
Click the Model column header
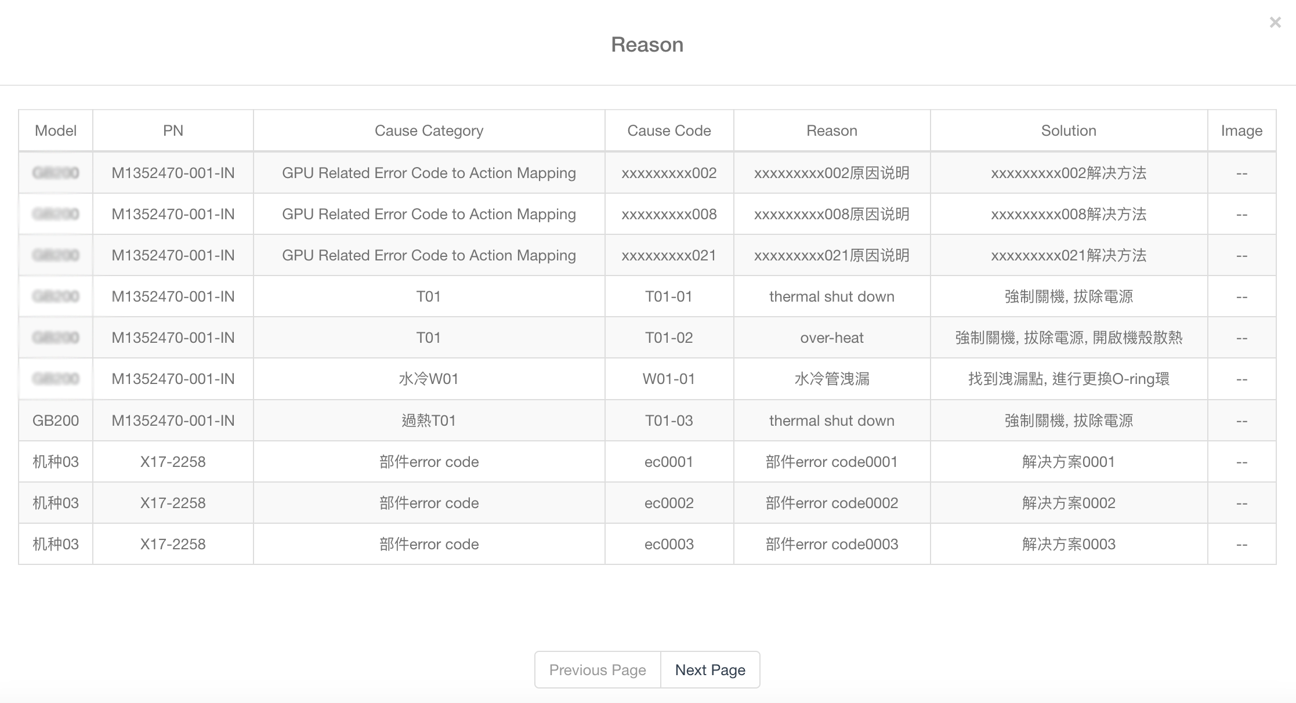(x=56, y=131)
